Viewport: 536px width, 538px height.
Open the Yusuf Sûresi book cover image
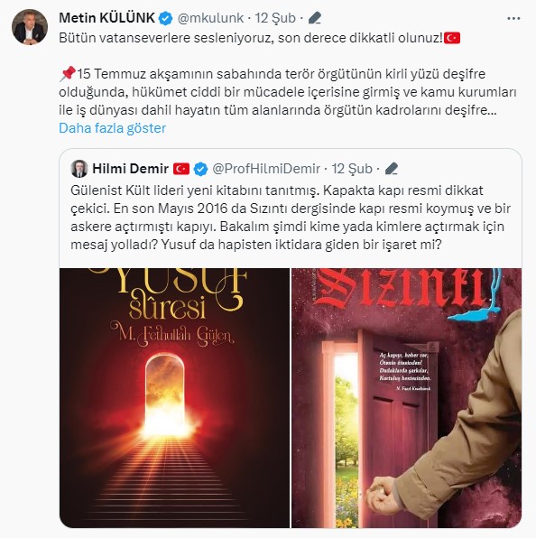coord(174,398)
